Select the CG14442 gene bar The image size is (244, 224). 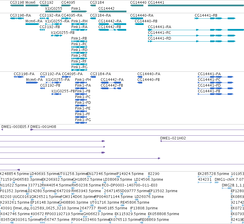(112, 11)
